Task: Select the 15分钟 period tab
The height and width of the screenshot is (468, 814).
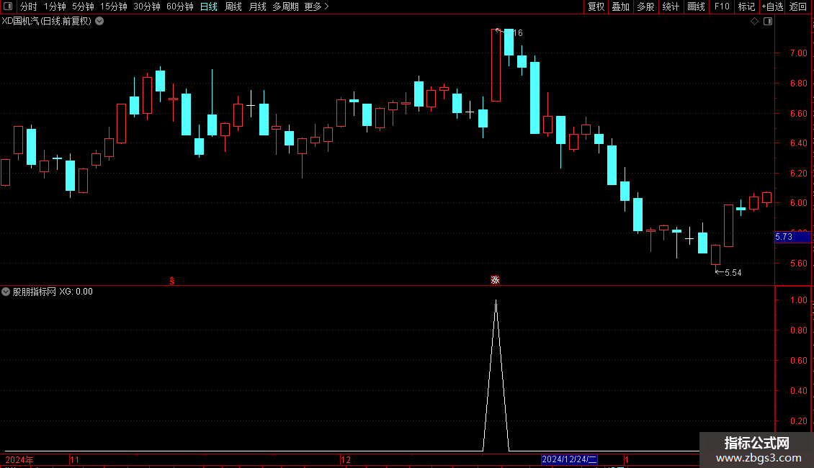Action: (113, 6)
